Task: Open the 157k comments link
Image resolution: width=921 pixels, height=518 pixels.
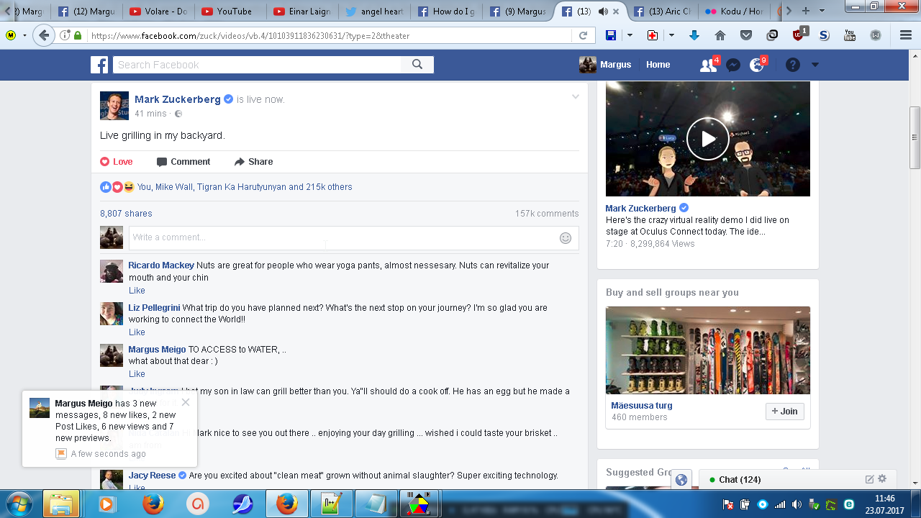Action: pyautogui.click(x=547, y=214)
